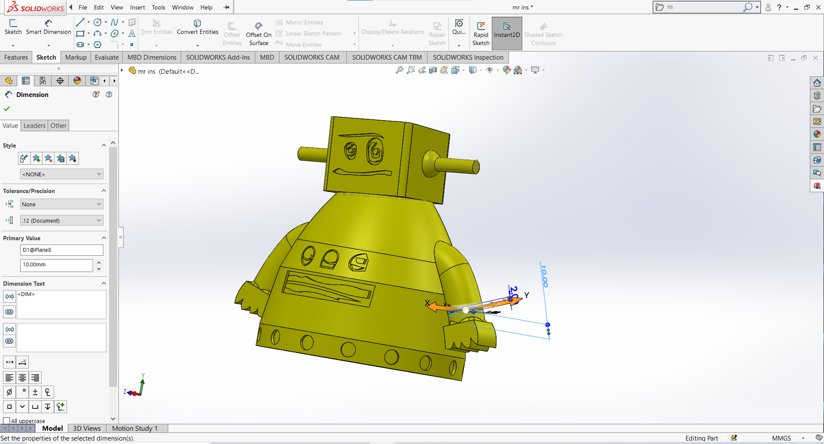
Task: Toggle center justify for dimension text
Action: pos(22,378)
